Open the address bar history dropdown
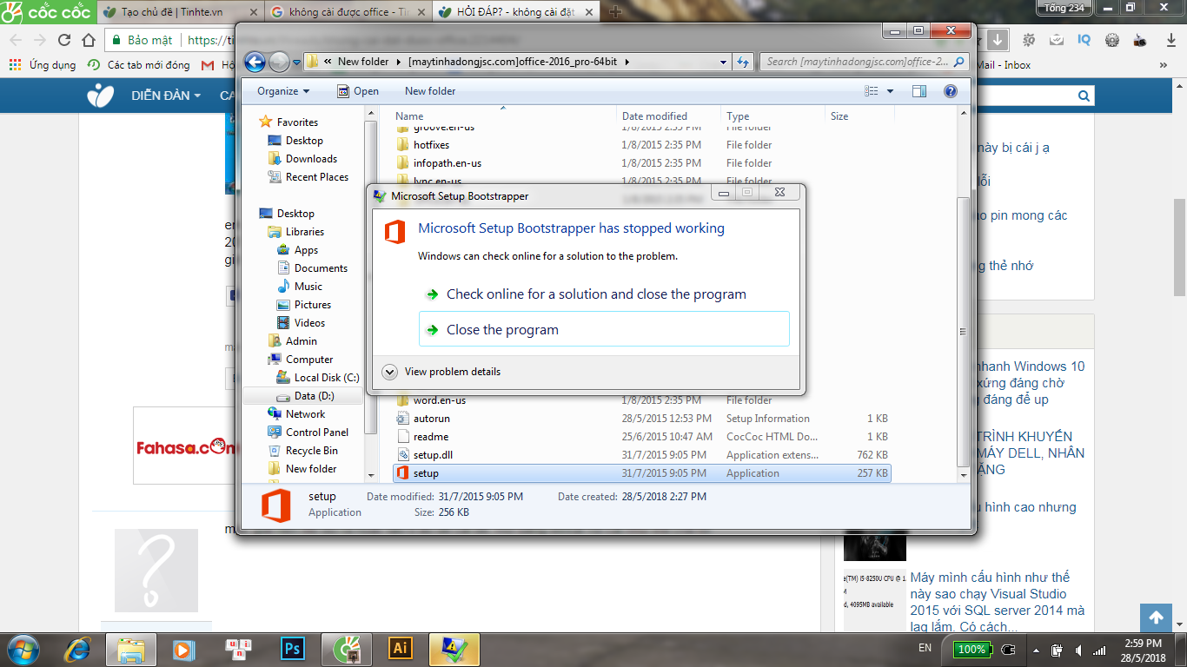The width and height of the screenshot is (1187, 667). (x=724, y=62)
